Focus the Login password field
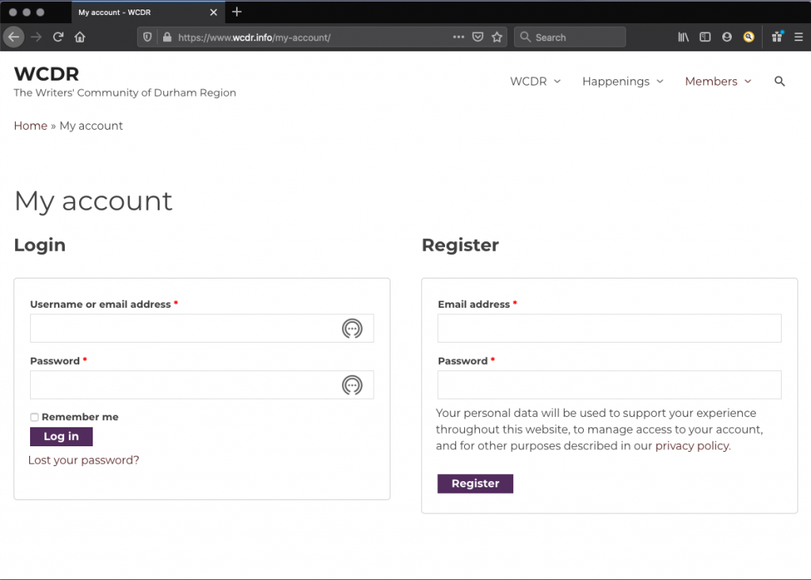The height and width of the screenshot is (580, 811). point(202,385)
